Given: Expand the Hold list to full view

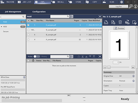Looking at the screenshot, I should [100, 16].
